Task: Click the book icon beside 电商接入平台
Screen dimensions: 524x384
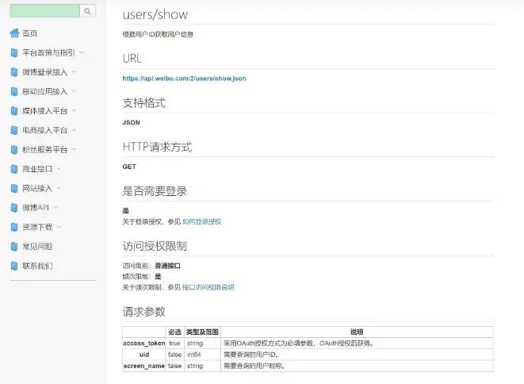Action: (14, 130)
